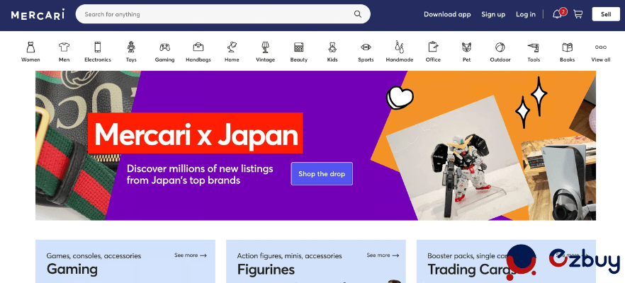Select the Books category icon
This screenshot has height=283, width=625.
pyautogui.click(x=567, y=47)
